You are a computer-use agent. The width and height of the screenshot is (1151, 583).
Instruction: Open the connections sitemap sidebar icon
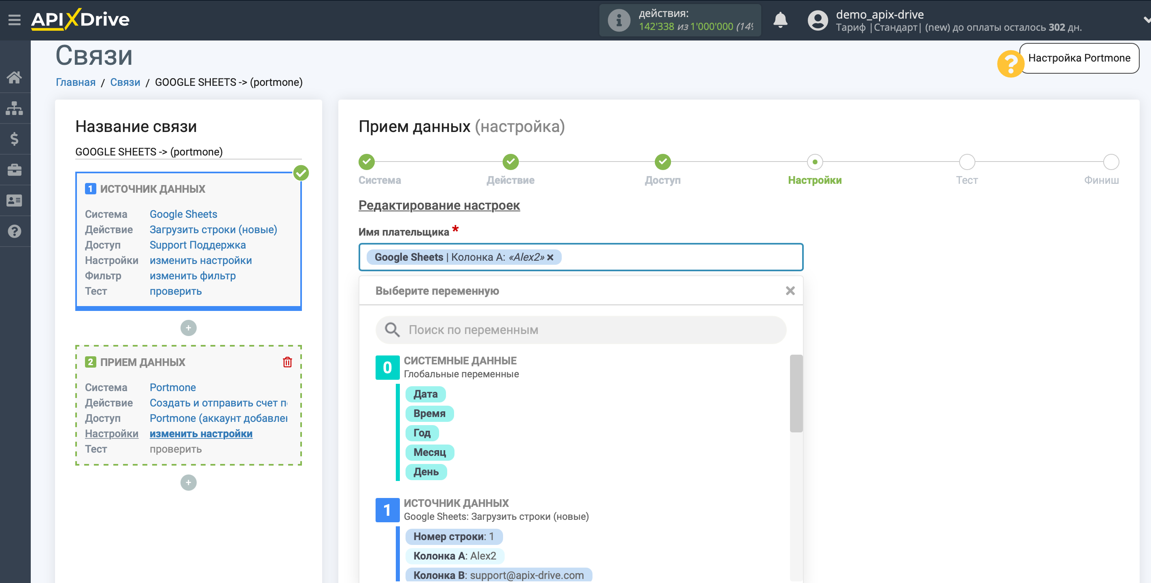coord(14,108)
